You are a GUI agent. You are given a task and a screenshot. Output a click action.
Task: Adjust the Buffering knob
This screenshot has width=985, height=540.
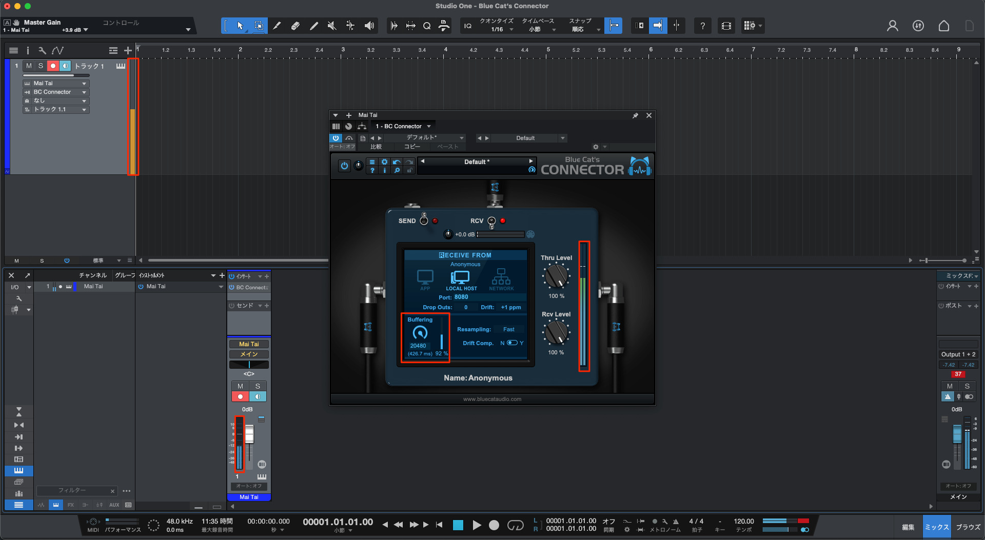click(420, 333)
